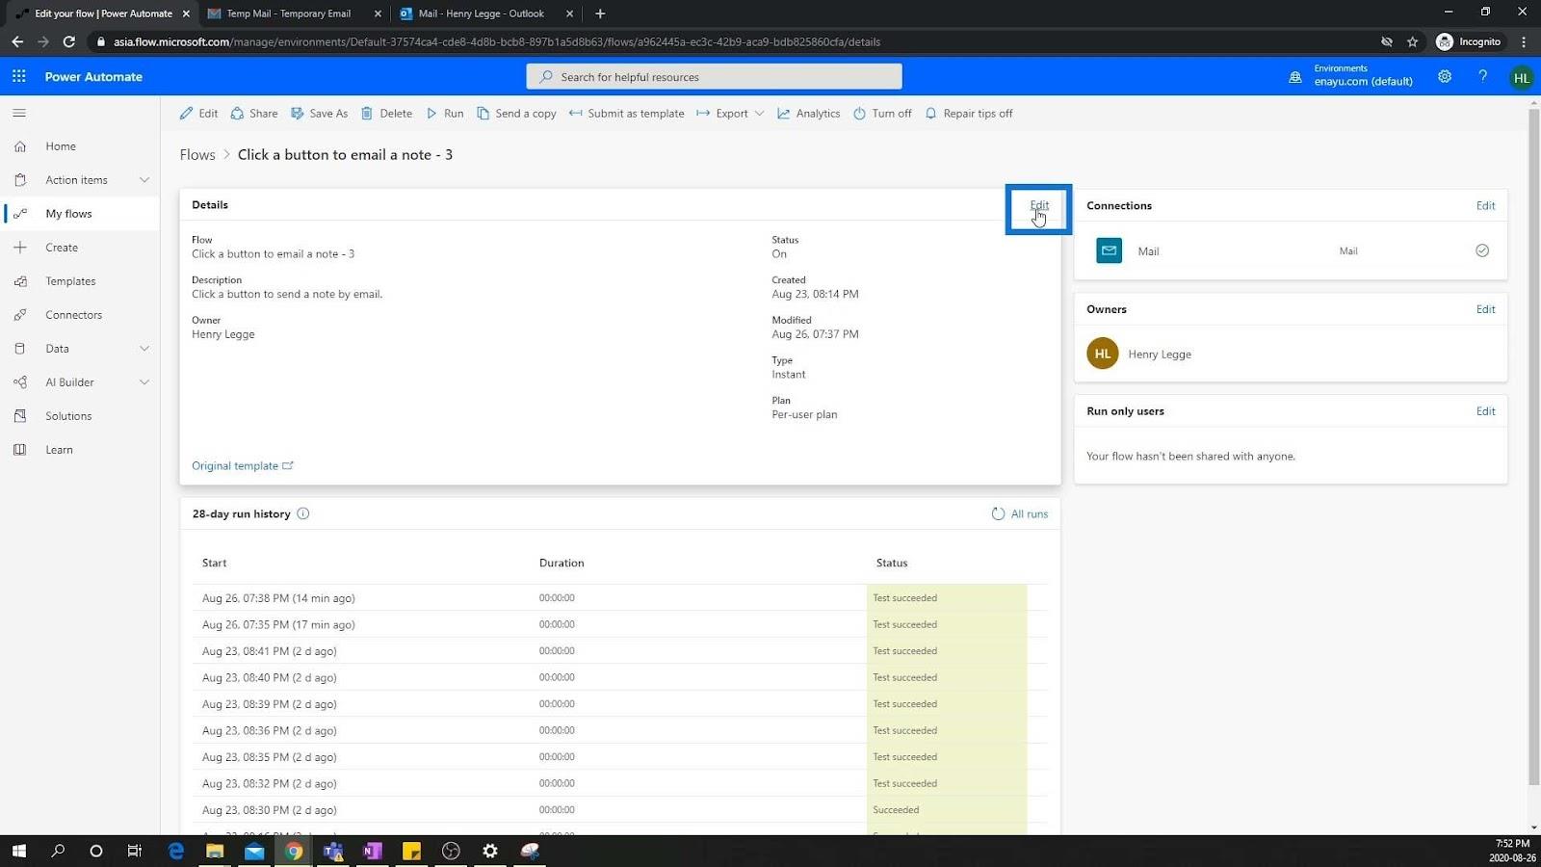
Task: Open the app launcher waffle icon
Action: [19, 76]
